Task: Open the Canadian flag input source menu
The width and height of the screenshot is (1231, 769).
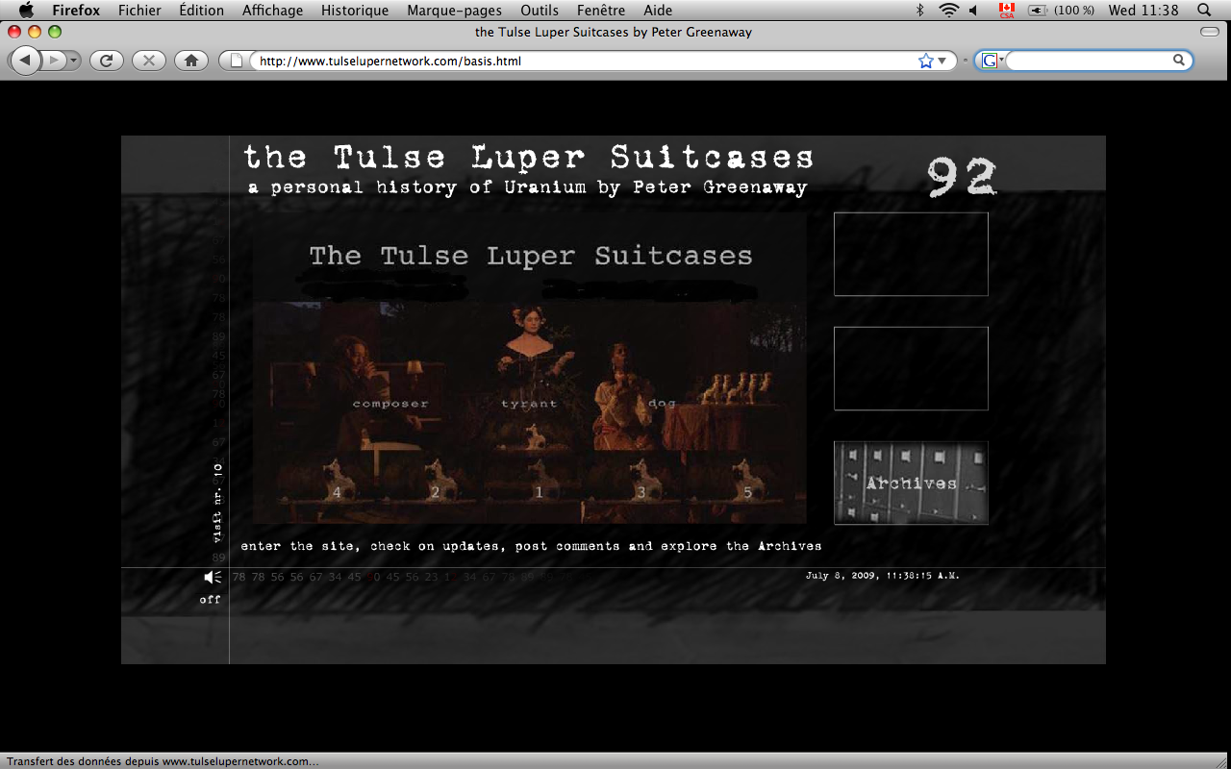Action: click(x=1006, y=11)
